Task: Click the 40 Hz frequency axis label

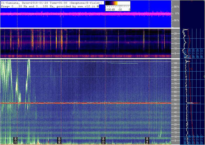Action: click(x=175, y=112)
